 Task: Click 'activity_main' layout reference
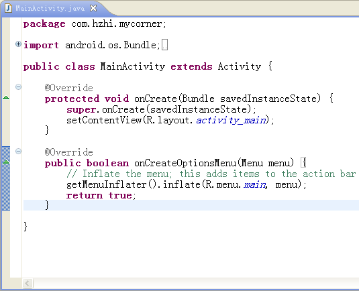coord(232,120)
